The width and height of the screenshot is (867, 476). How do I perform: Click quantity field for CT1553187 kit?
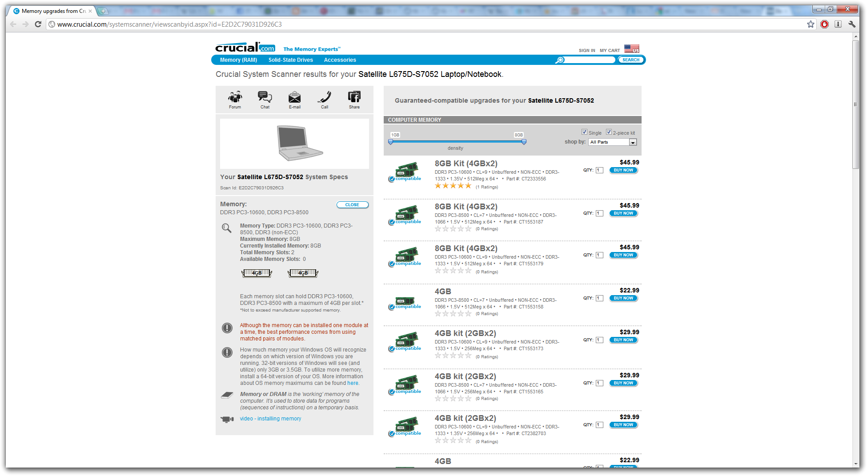[x=599, y=213]
